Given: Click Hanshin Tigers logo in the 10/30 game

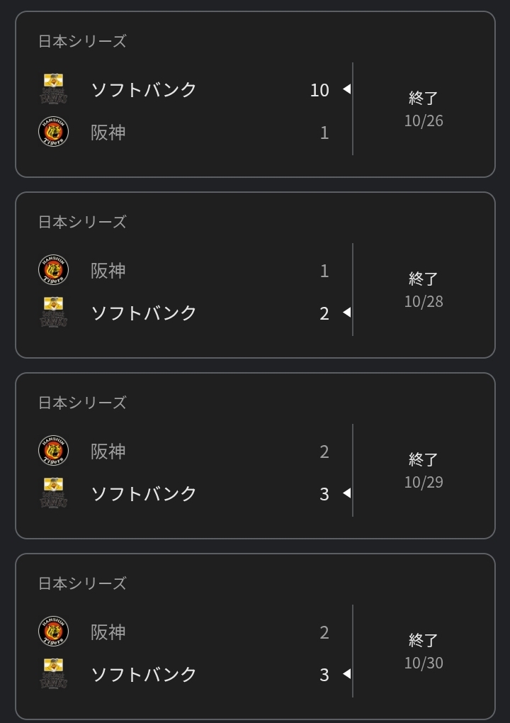Looking at the screenshot, I should tap(53, 632).
